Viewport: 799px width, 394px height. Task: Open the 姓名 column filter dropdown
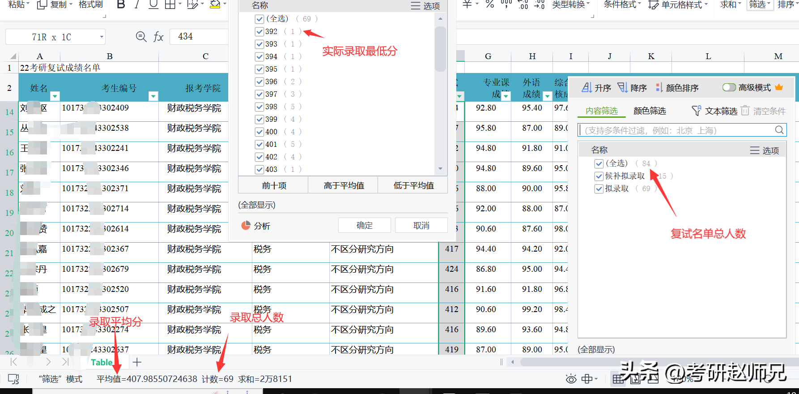[x=55, y=96]
